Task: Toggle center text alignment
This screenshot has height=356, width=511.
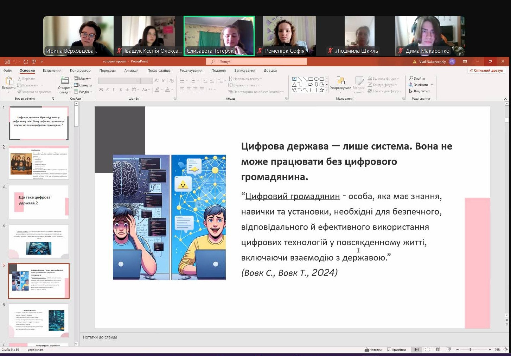Action: (x=189, y=90)
